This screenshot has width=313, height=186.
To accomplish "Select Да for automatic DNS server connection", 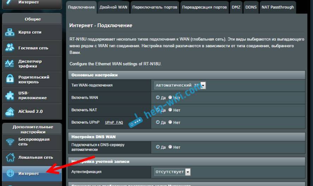I will pos(158,147).
